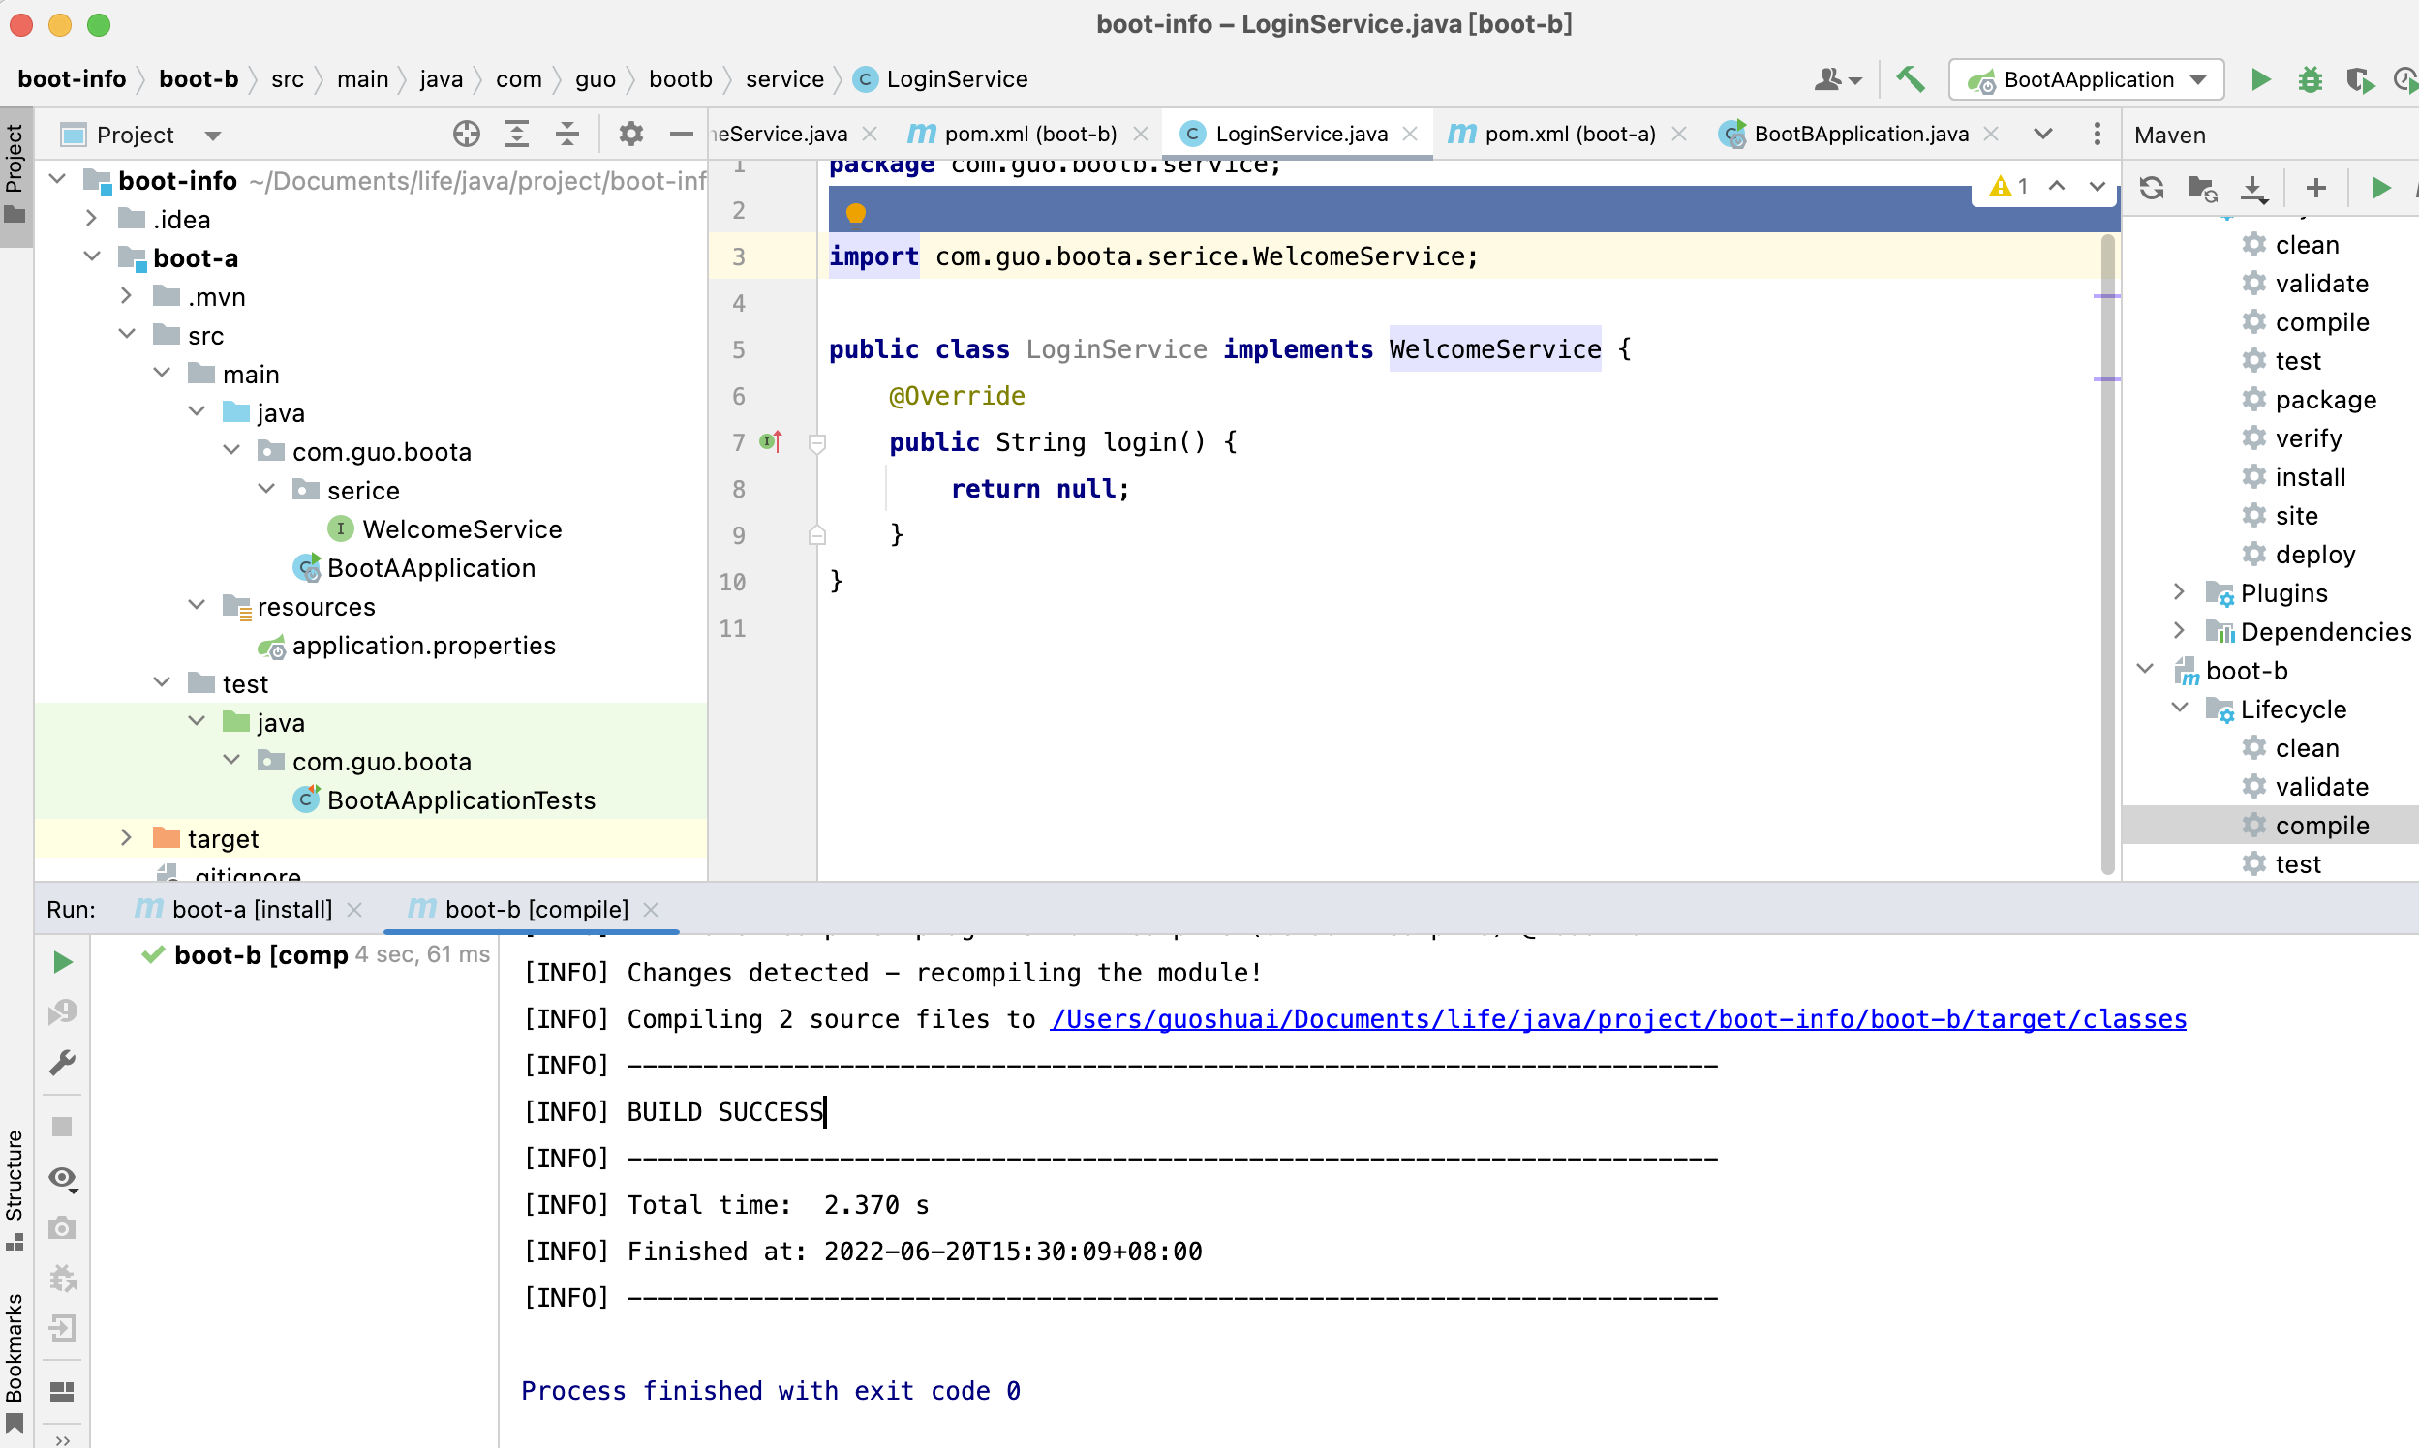Stop the process in the Run panel

pyautogui.click(x=63, y=1127)
